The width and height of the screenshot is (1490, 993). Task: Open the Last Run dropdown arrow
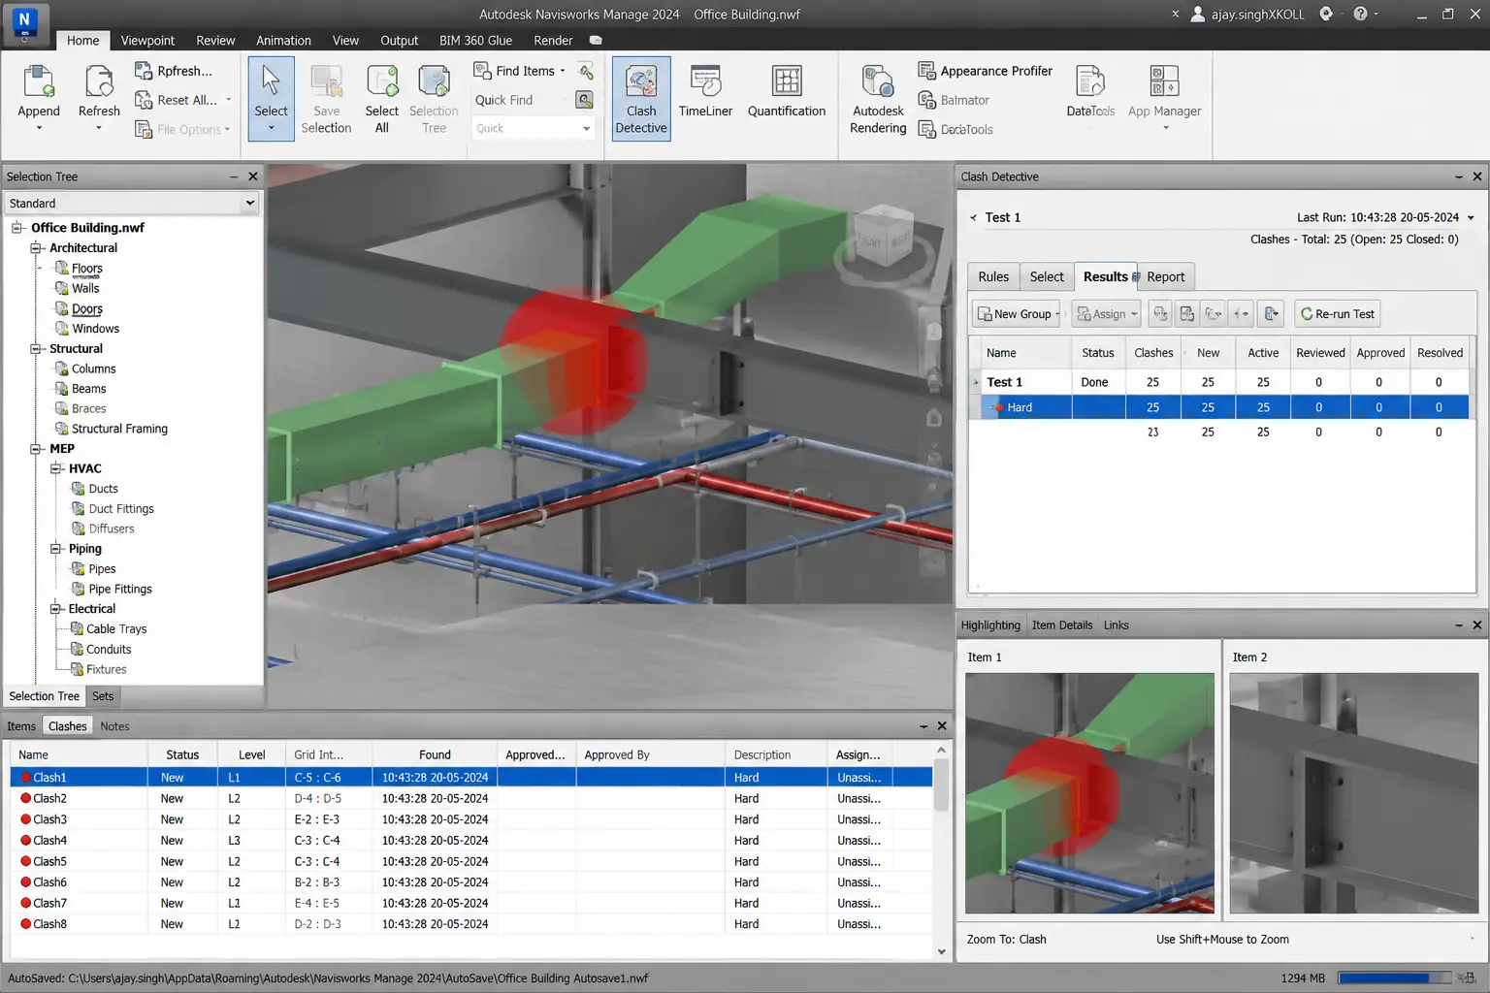pos(1471,217)
